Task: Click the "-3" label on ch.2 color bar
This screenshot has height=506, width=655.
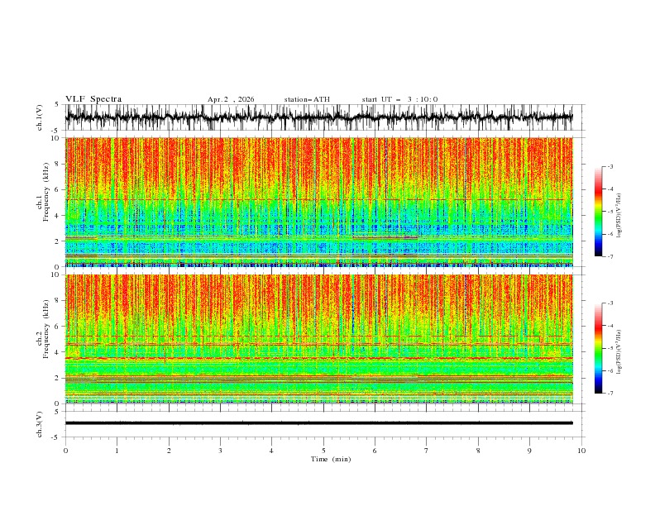Action: [x=610, y=303]
